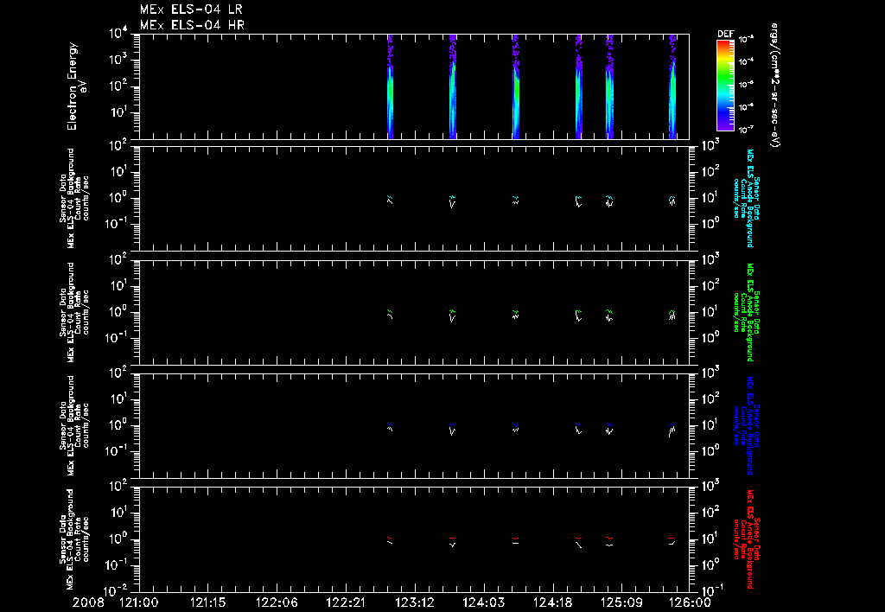Click the 10^-4 tick on color bar
The image size is (885, 612).
pyautogui.click(x=747, y=61)
